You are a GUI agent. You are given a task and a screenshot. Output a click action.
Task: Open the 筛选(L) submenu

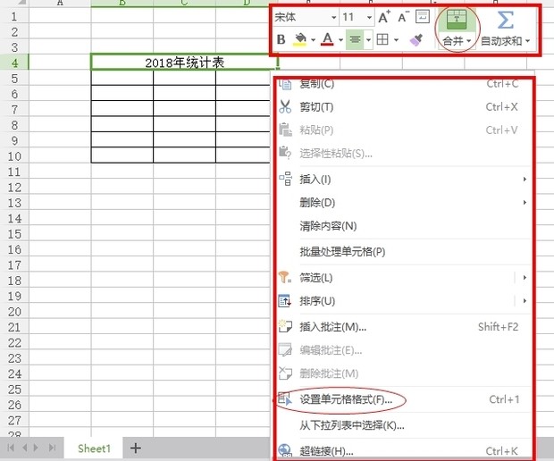(x=404, y=278)
